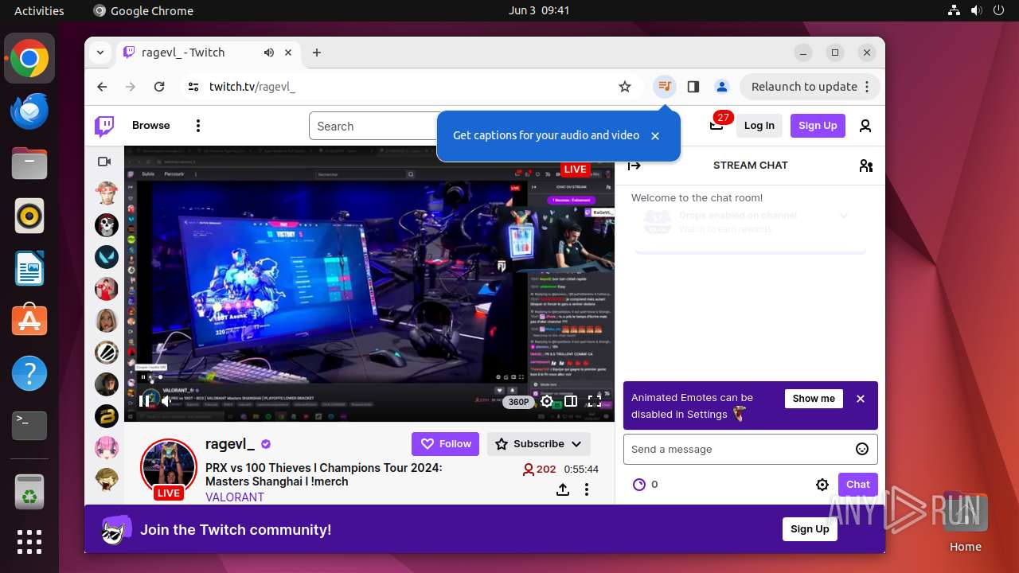Bookmark this page with star icon
Screen dimensions: 1019x573
pos(625,86)
